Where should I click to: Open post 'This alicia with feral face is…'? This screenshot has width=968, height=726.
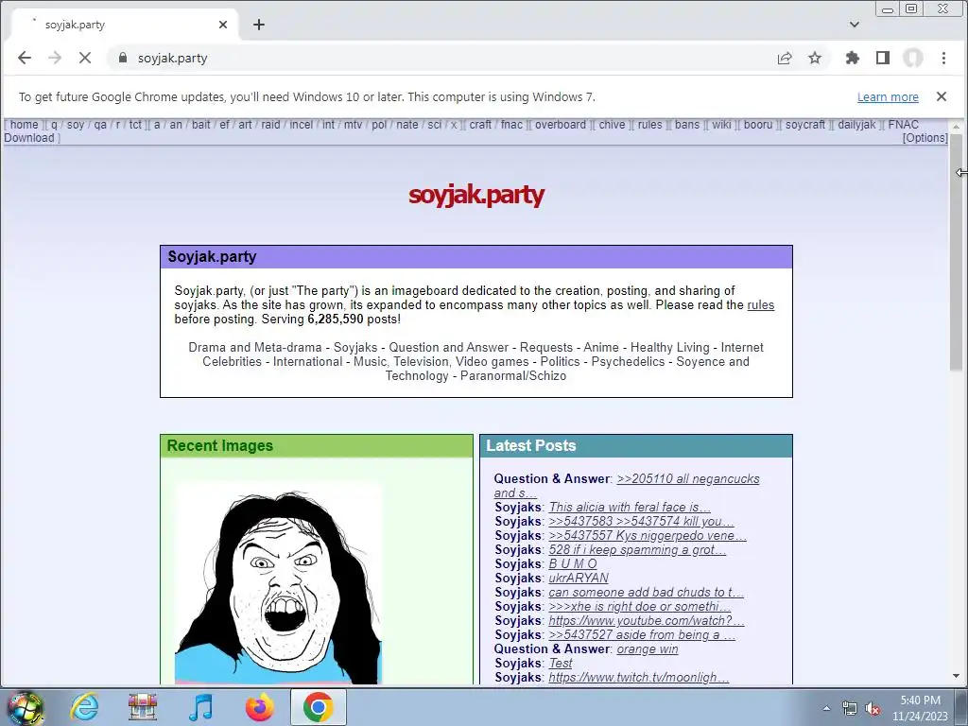point(630,507)
